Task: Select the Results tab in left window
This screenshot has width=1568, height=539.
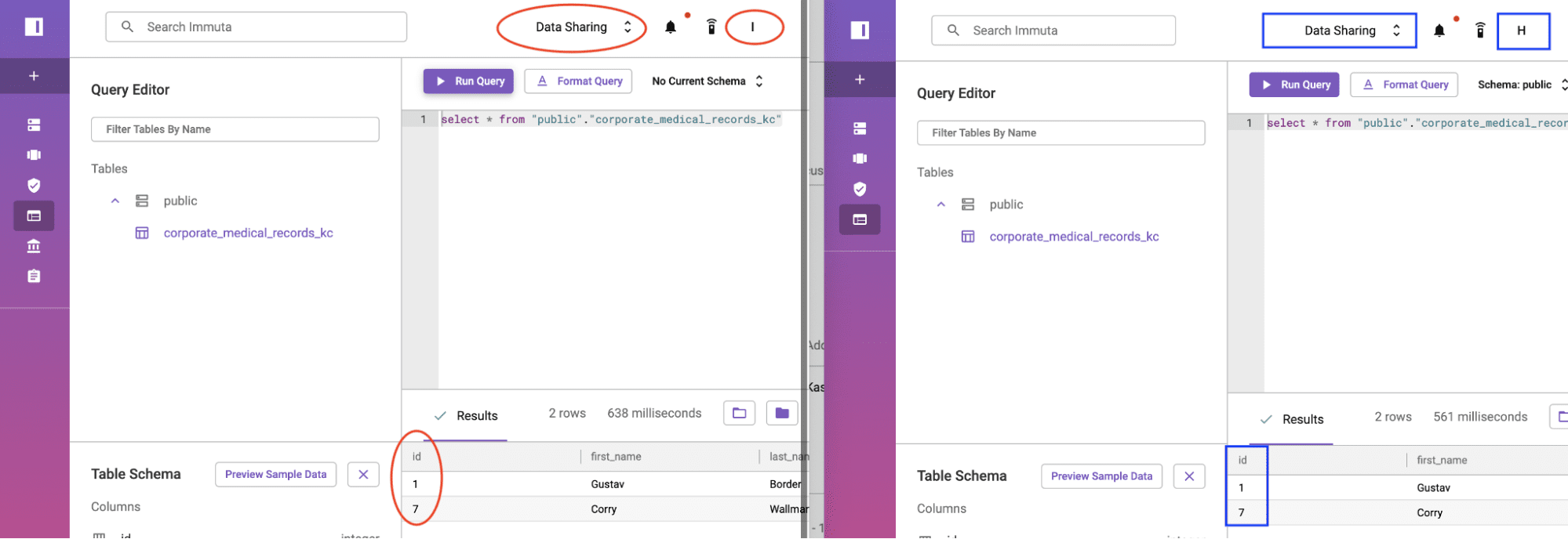Action: pos(467,416)
